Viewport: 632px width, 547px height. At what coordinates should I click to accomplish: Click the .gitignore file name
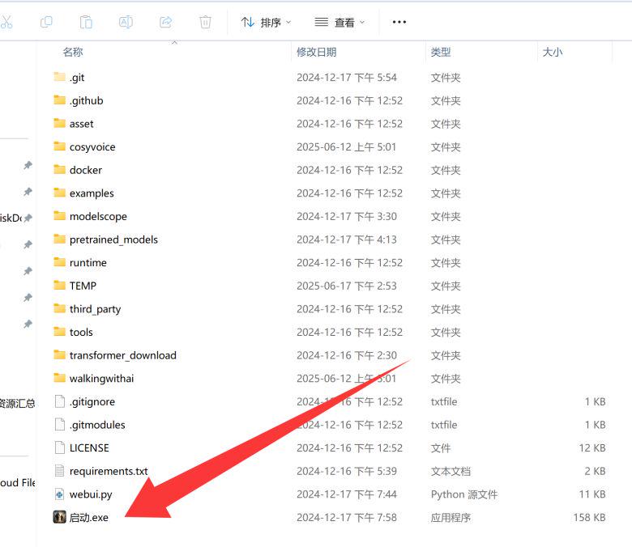click(x=92, y=401)
